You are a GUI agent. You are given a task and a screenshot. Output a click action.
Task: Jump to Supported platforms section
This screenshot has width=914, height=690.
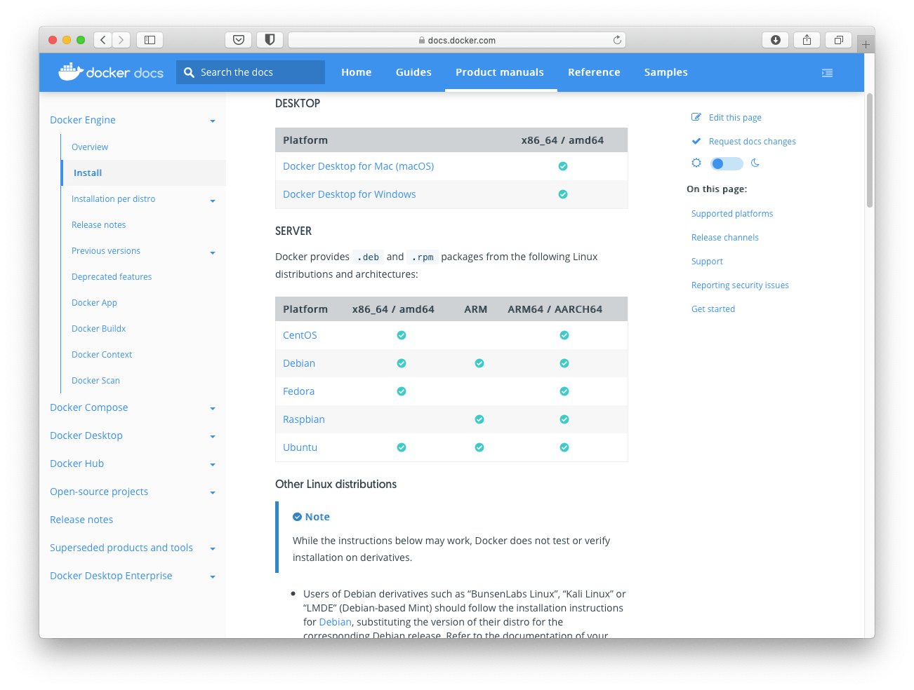[732, 214]
